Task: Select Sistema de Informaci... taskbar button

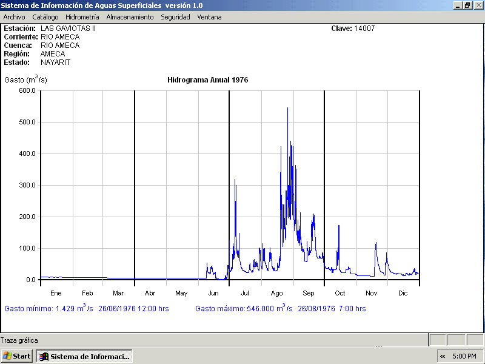Action: 84,356
